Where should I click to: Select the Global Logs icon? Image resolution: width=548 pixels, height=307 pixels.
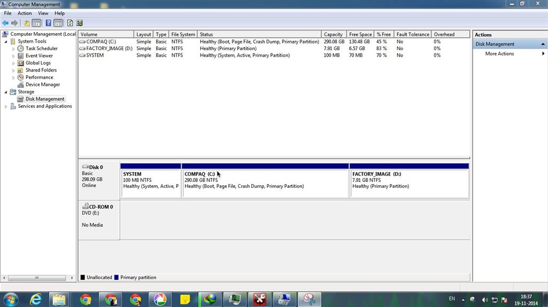(20, 63)
